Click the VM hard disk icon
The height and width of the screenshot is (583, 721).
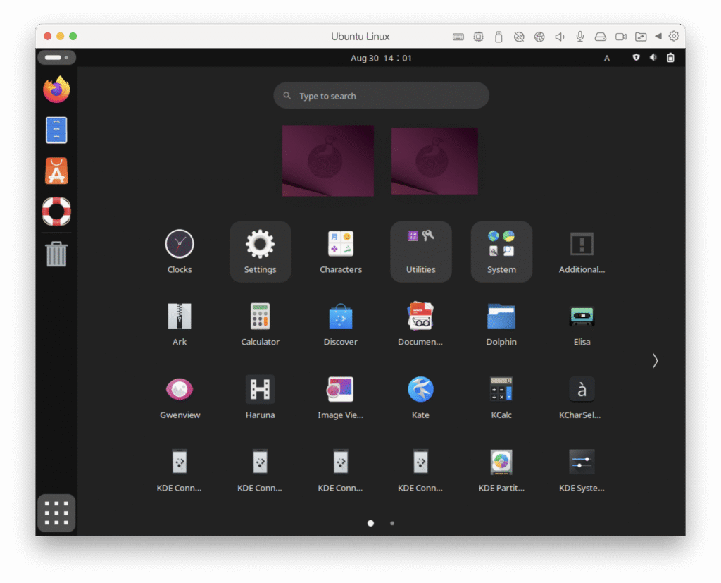600,37
